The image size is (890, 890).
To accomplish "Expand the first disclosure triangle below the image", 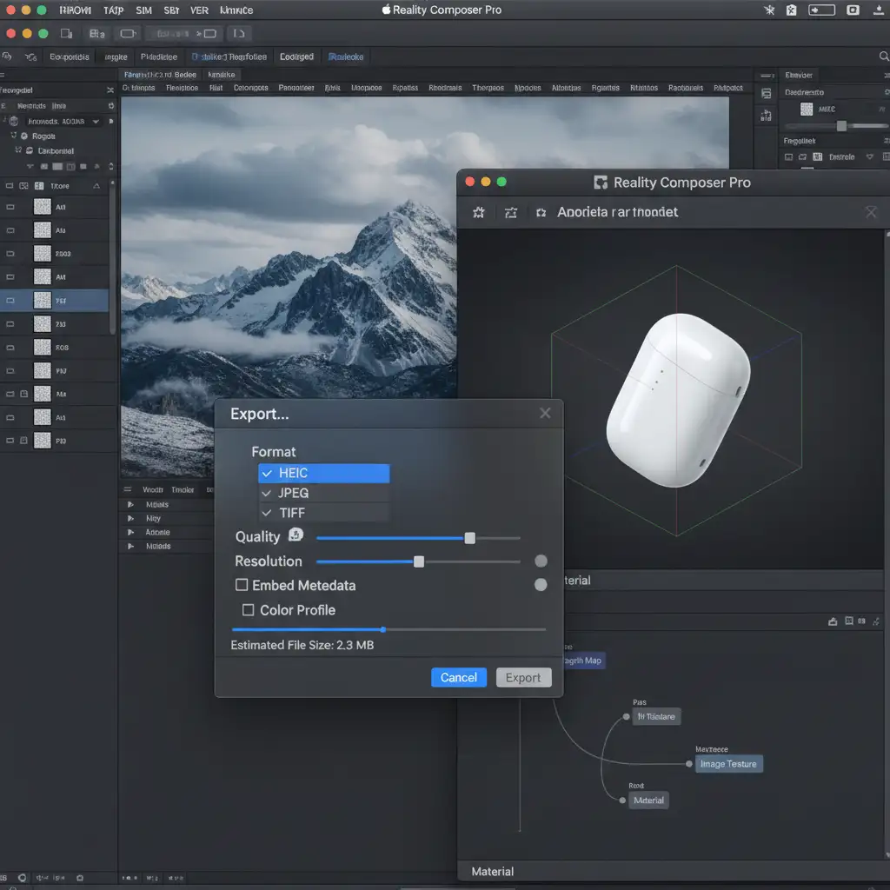I will coord(130,504).
